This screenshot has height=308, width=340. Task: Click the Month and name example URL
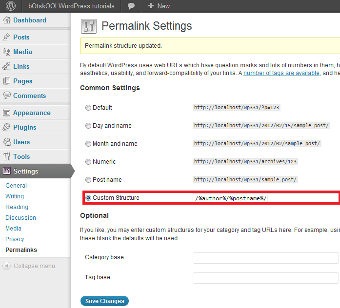257,143
